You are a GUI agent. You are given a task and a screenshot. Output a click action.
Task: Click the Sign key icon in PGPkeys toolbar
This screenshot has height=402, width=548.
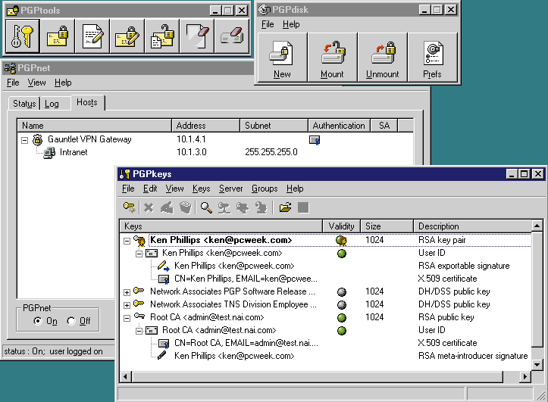pos(167,207)
